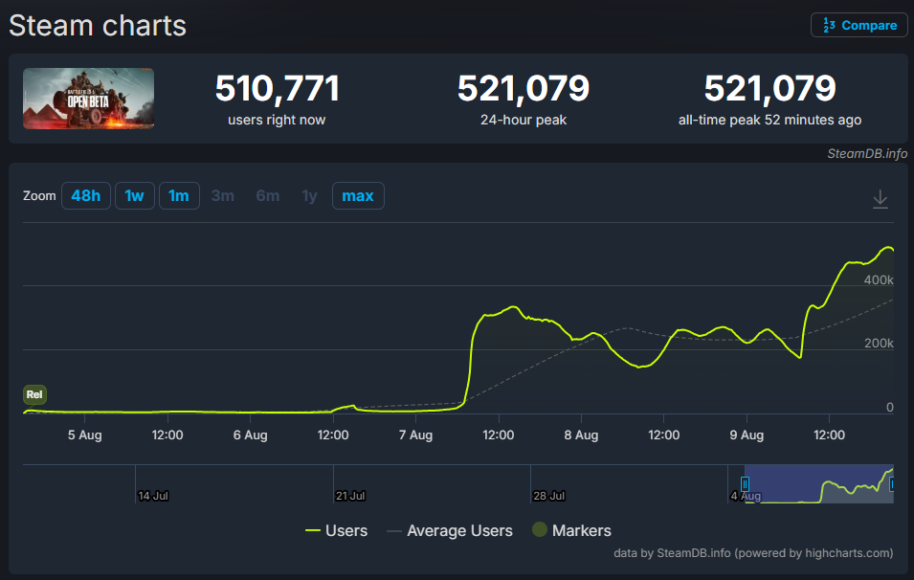The image size is (914, 580).
Task: Set chart zoom to 1w
Action: (x=135, y=196)
